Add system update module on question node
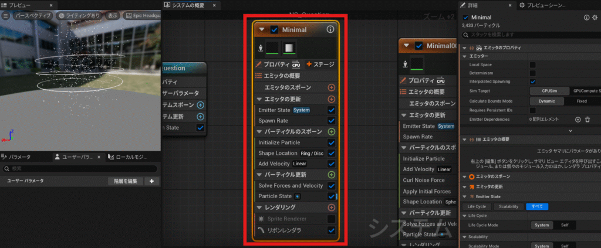 pyautogui.click(x=201, y=116)
